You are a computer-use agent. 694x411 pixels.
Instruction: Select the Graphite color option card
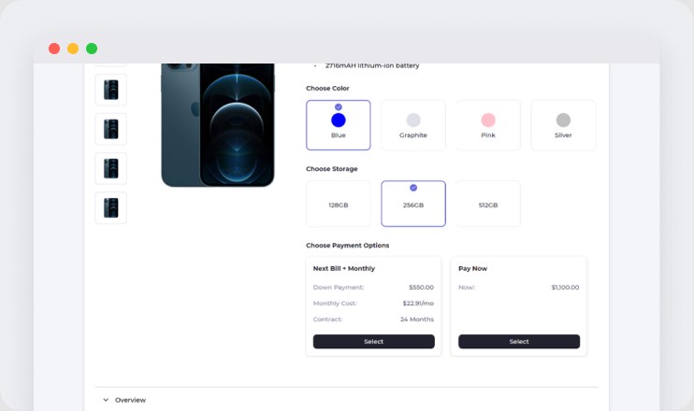click(413, 125)
